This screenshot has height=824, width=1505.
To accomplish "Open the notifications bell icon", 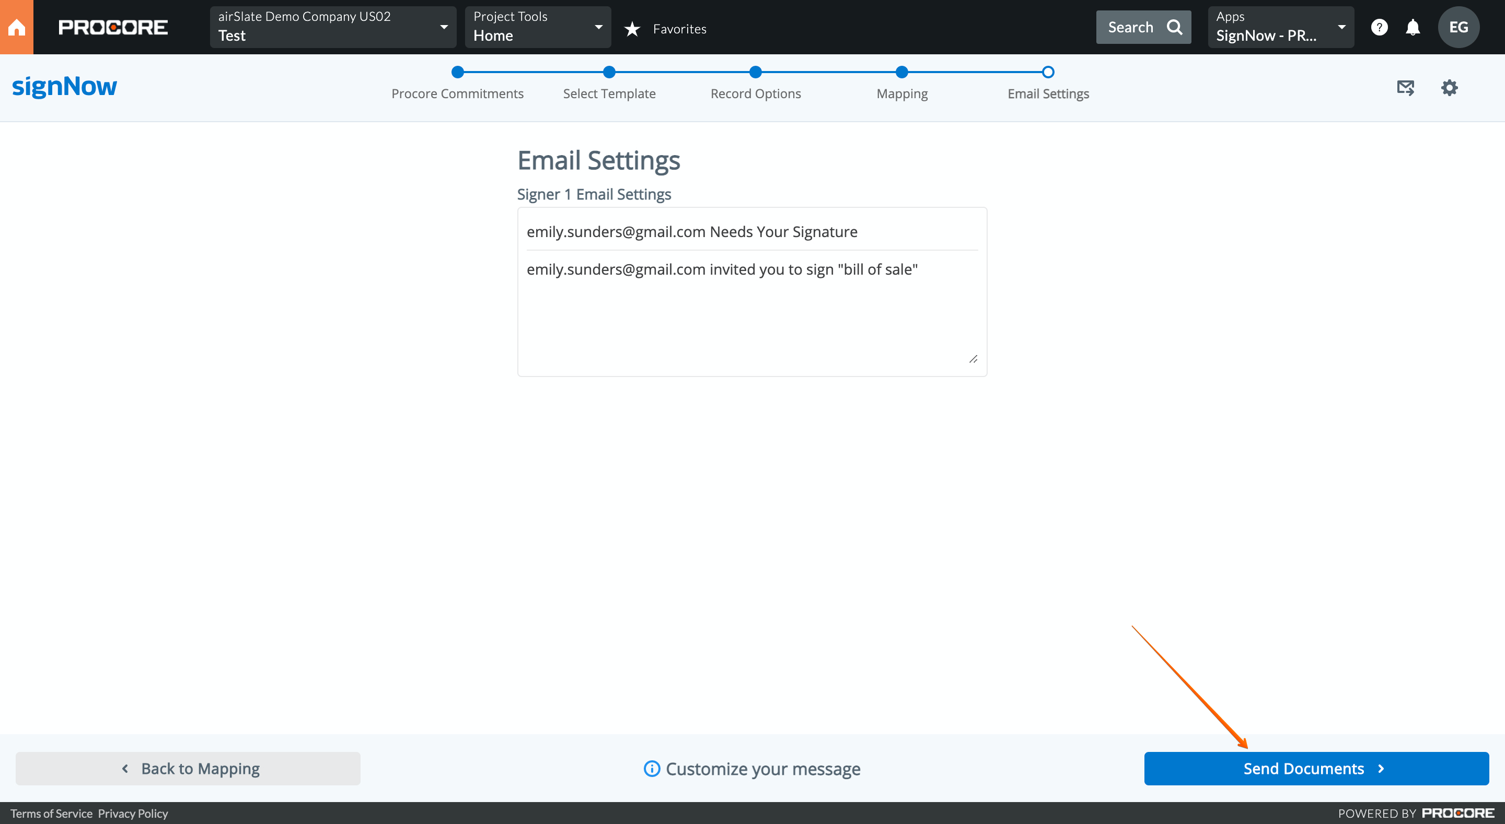I will pos(1413,27).
